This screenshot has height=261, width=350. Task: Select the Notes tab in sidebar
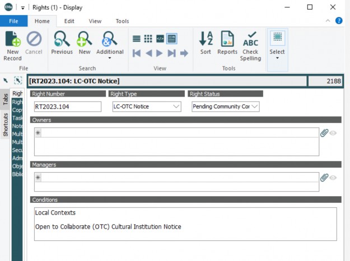click(17, 126)
